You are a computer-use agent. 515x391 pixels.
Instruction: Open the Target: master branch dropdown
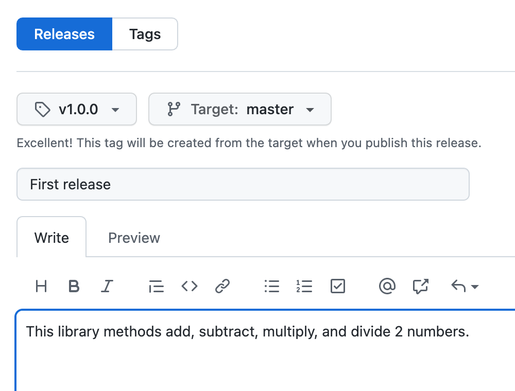(x=240, y=109)
